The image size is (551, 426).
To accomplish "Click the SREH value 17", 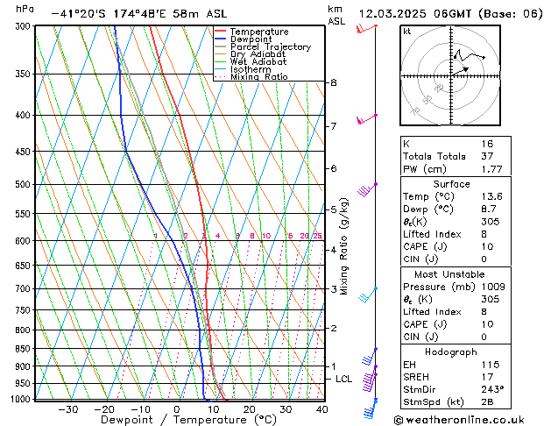I will coord(487,377).
